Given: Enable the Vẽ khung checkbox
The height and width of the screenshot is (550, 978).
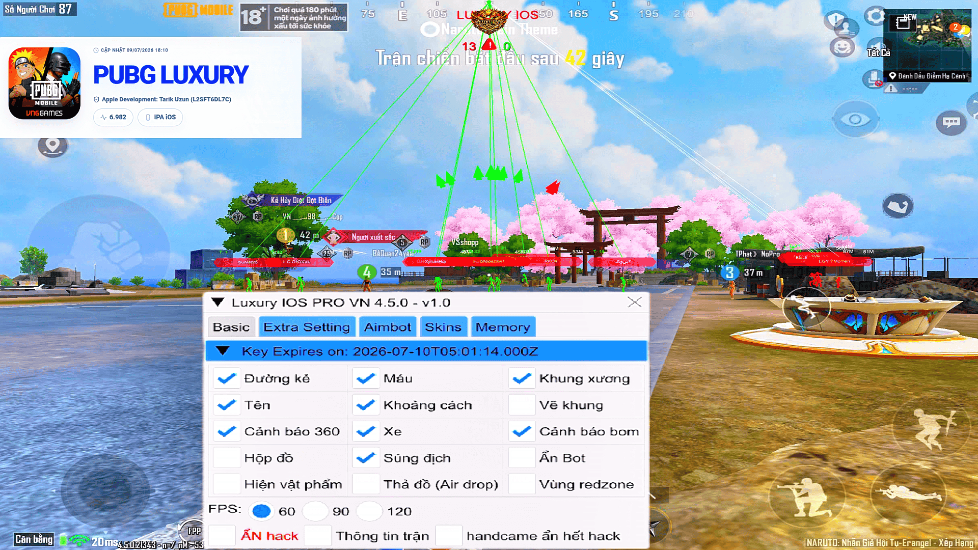Looking at the screenshot, I should point(522,405).
